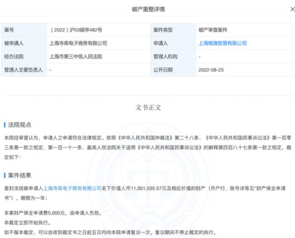295x238 pixels.
Task: Click the 案件结果 section header
Action: pos(20,176)
